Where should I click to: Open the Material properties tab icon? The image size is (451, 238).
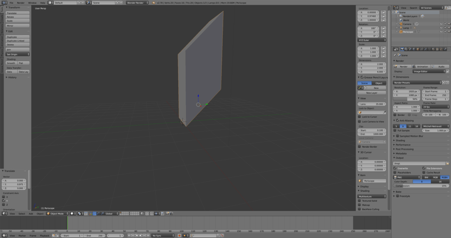pyautogui.click(x=433, y=49)
